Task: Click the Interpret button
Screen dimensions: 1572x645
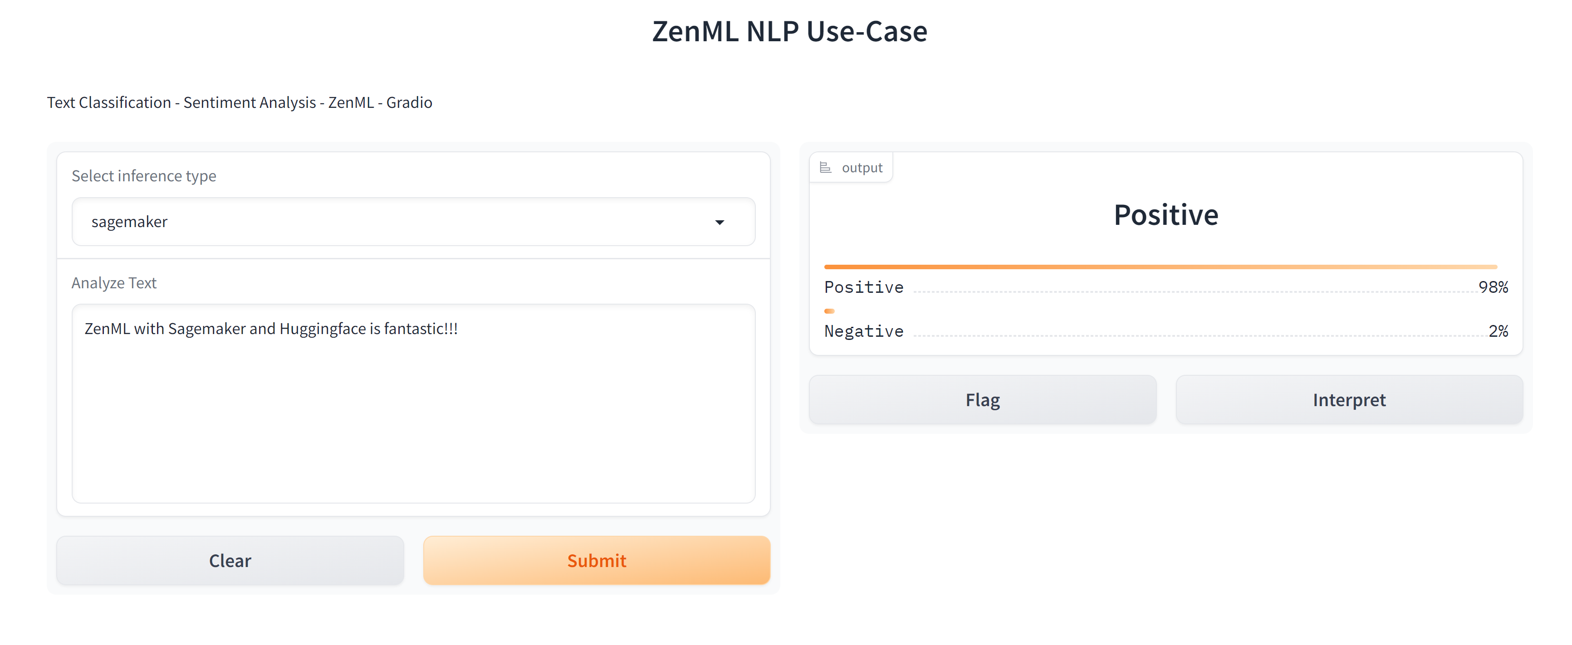Action: click(1349, 400)
